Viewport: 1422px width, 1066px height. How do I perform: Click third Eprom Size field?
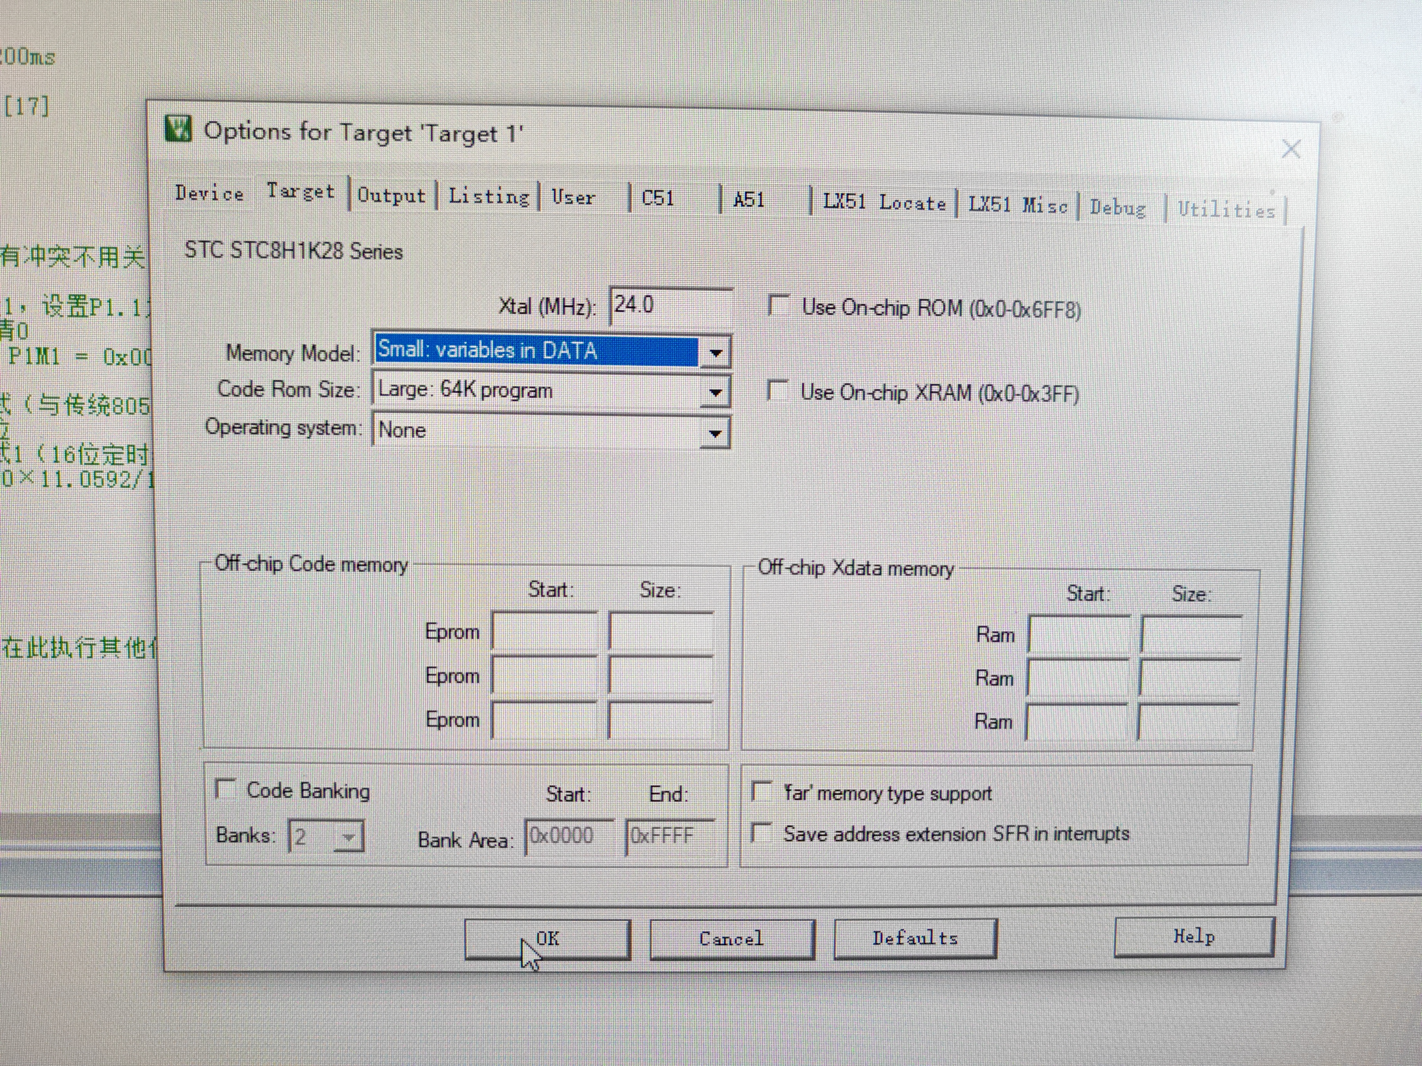pyautogui.click(x=661, y=720)
